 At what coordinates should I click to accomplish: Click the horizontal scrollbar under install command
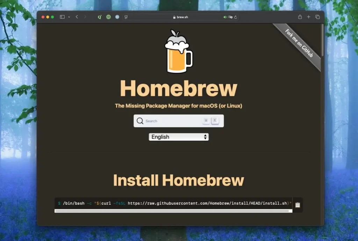click(x=172, y=211)
